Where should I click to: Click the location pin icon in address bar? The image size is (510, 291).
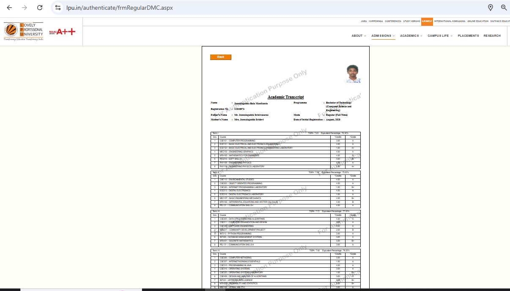[x=490, y=8]
